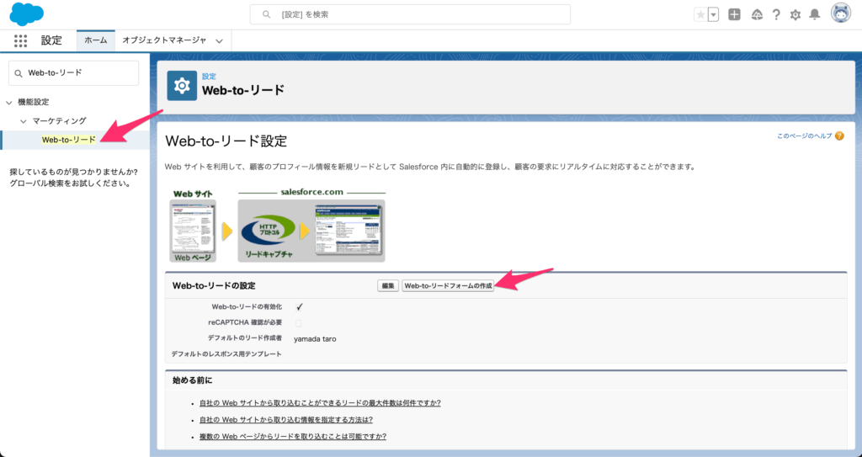Click the Trailhead guidance cloud icon
This screenshot has width=862, height=457.
point(757,15)
